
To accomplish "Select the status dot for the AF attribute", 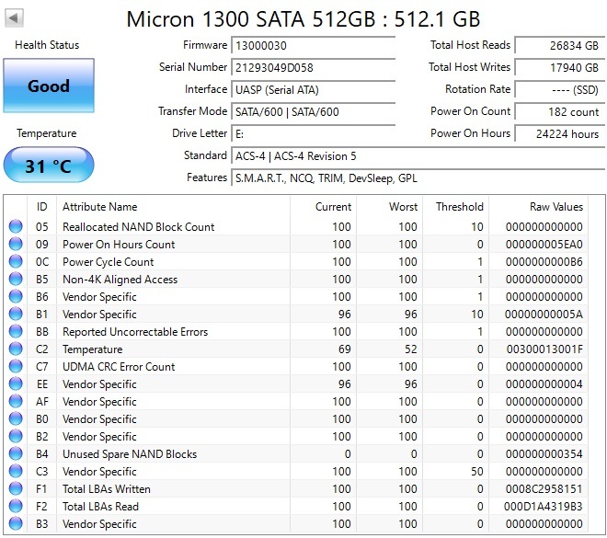I will pos(16,401).
